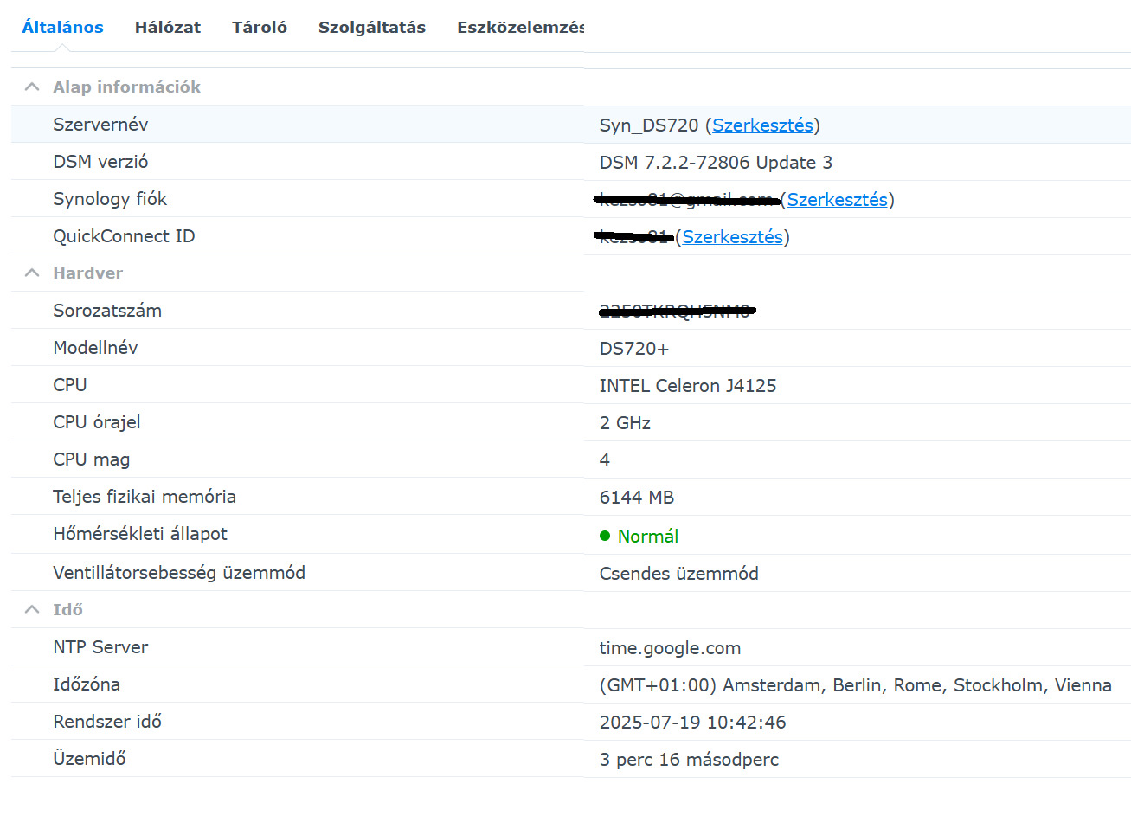Open the Általános tab
The width and height of the screenshot is (1131, 816).
pos(62,27)
